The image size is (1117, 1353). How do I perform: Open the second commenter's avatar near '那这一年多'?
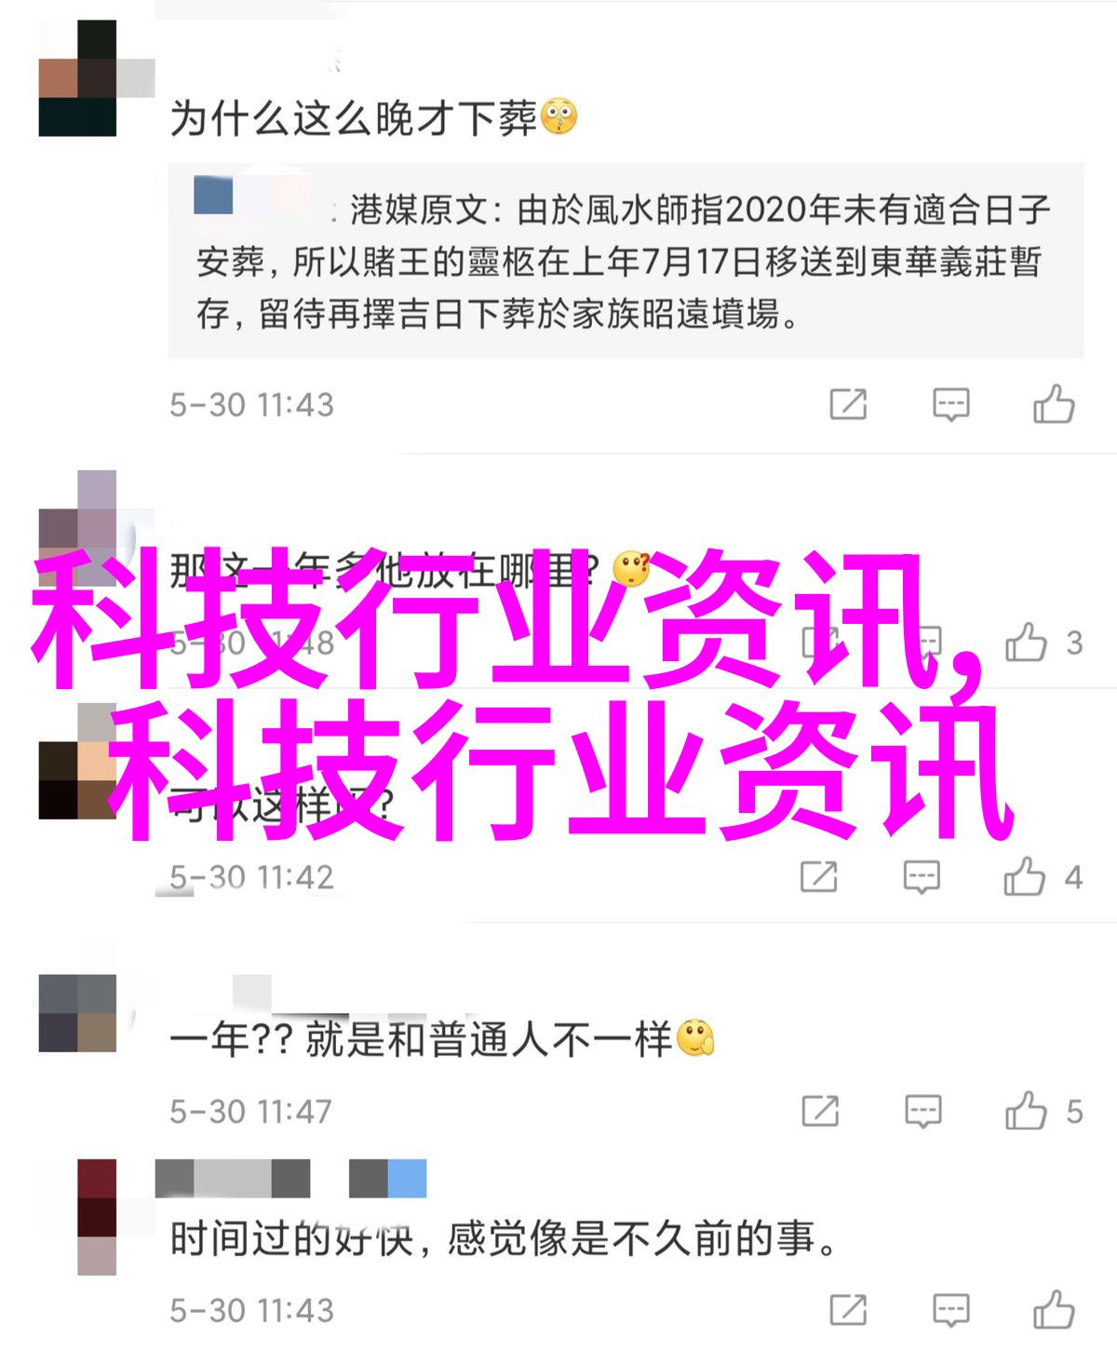pyautogui.click(x=77, y=527)
